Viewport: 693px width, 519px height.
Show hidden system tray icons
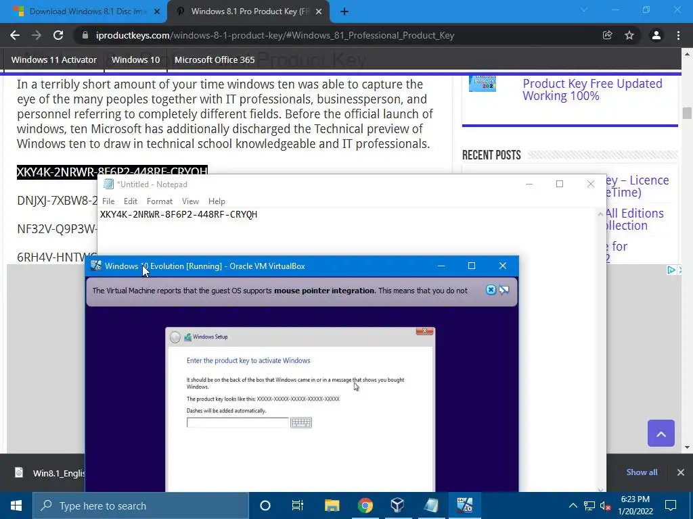coord(573,505)
